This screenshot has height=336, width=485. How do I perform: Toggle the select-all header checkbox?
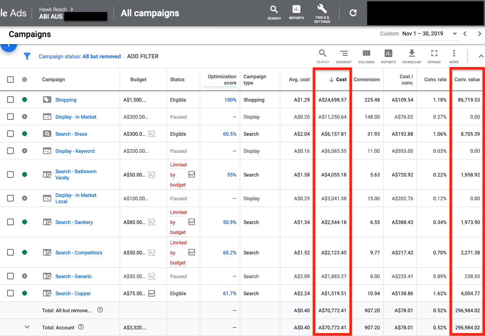coord(10,80)
